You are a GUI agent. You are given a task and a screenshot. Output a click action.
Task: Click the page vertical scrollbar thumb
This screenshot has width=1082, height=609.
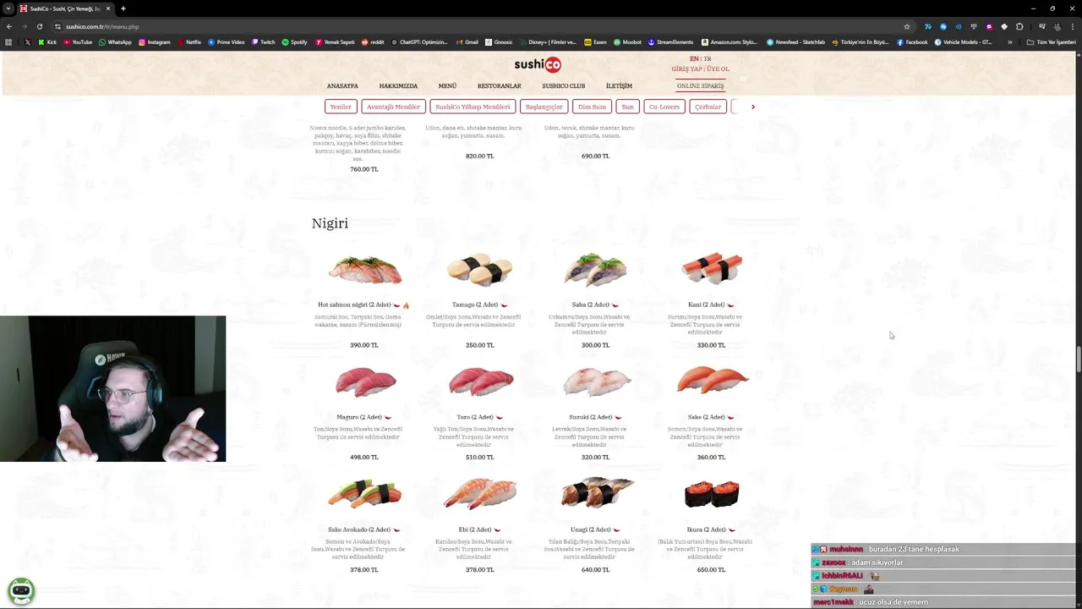click(1078, 359)
